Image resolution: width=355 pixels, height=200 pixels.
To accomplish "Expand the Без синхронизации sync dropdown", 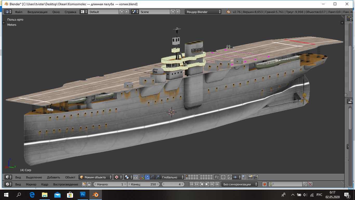I will click(240, 184).
